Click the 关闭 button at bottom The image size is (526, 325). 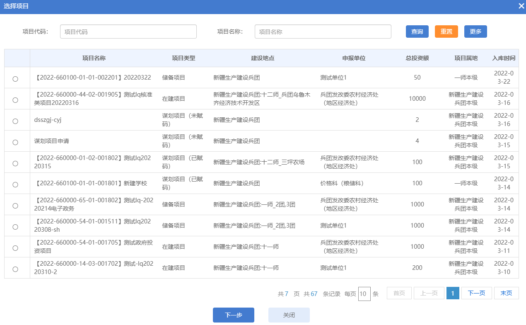(289, 315)
